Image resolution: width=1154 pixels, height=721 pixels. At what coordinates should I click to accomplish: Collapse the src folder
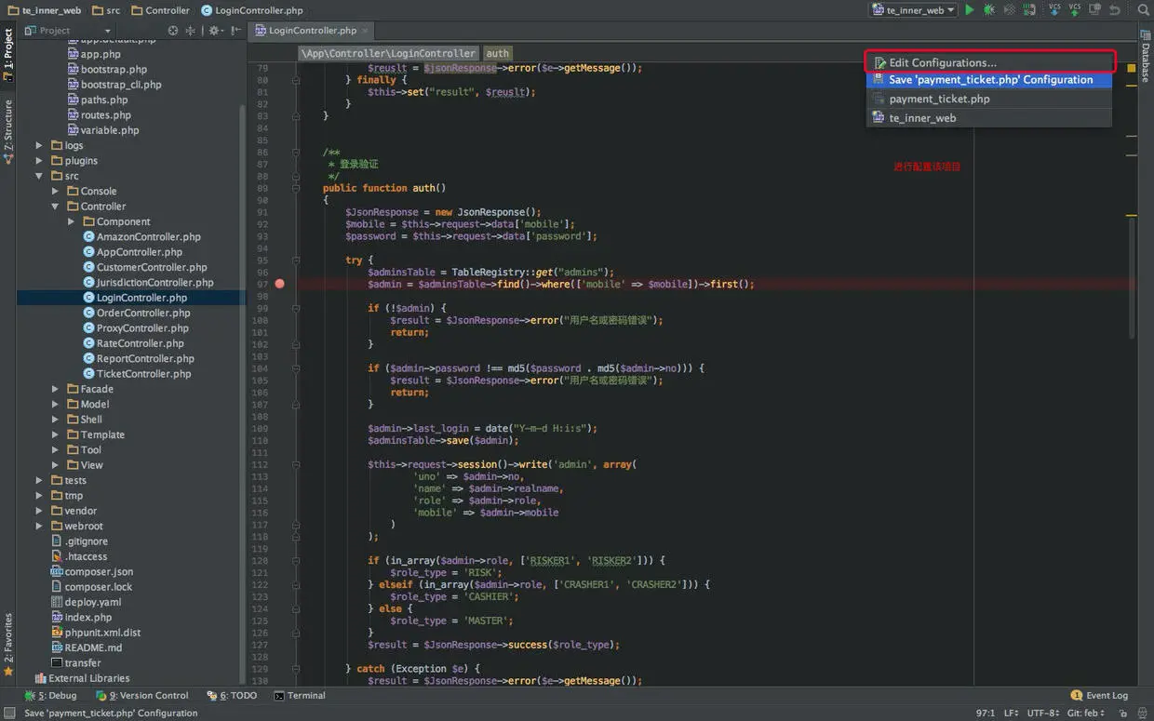pyautogui.click(x=39, y=176)
